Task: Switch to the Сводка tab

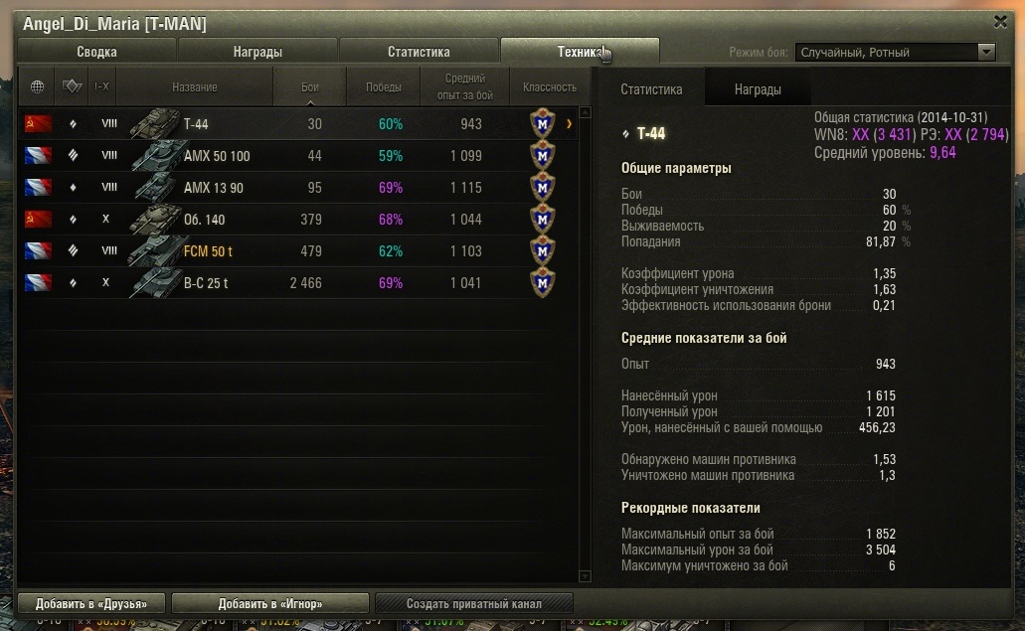Action: [x=96, y=52]
